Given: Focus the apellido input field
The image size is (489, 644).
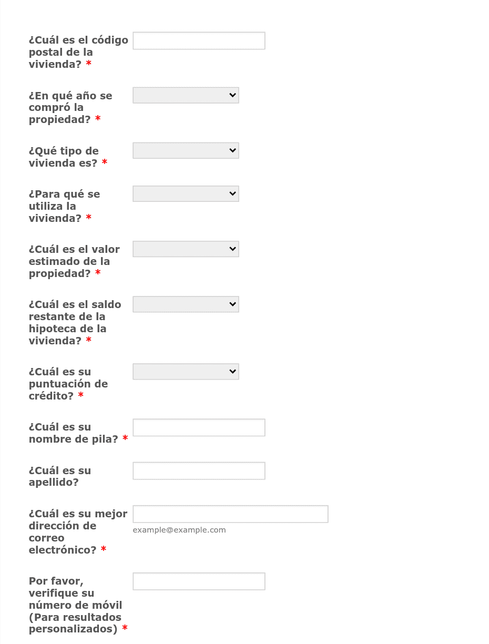Looking at the screenshot, I should pos(199,471).
